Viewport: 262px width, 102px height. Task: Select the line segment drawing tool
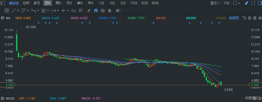[14, 11]
